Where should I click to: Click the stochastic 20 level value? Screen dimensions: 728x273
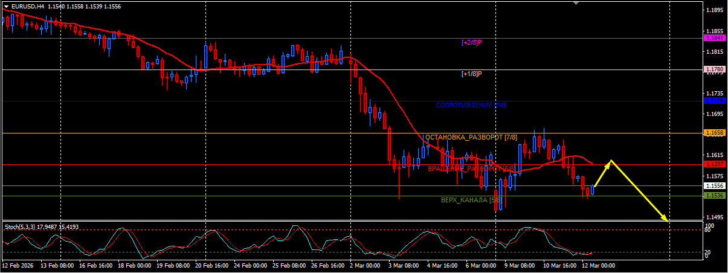point(709,252)
